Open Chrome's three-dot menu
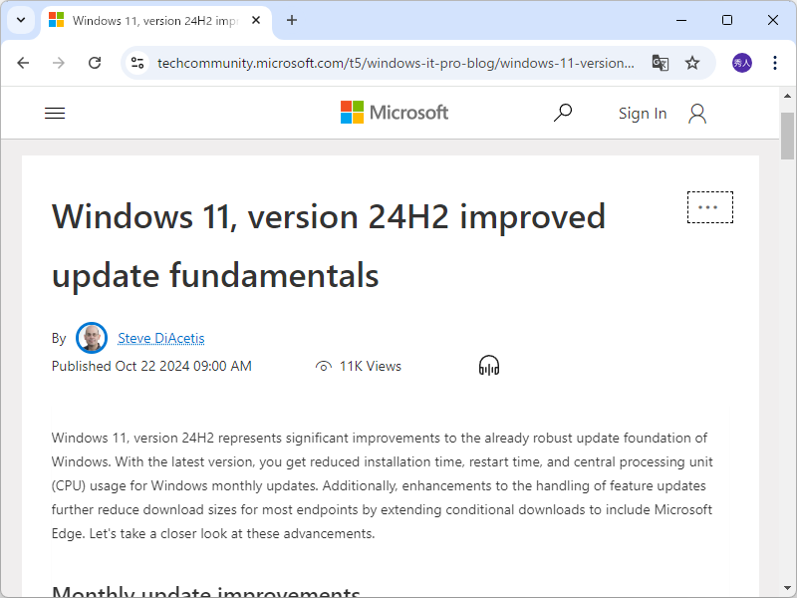 click(x=775, y=62)
